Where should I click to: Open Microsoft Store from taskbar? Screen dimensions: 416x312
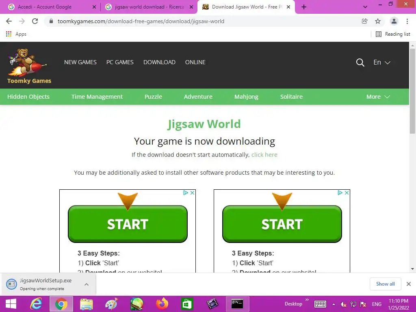[x=187, y=304]
